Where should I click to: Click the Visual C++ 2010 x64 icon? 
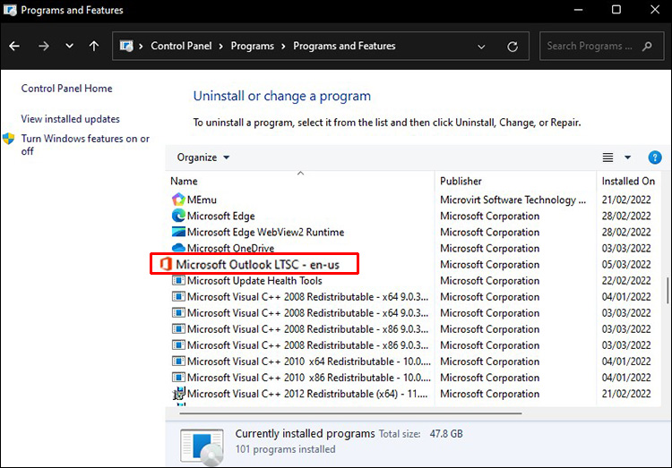tap(178, 361)
